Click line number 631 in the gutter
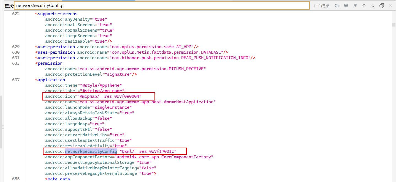This screenshot has height=182, width=396. coord(16,58)
